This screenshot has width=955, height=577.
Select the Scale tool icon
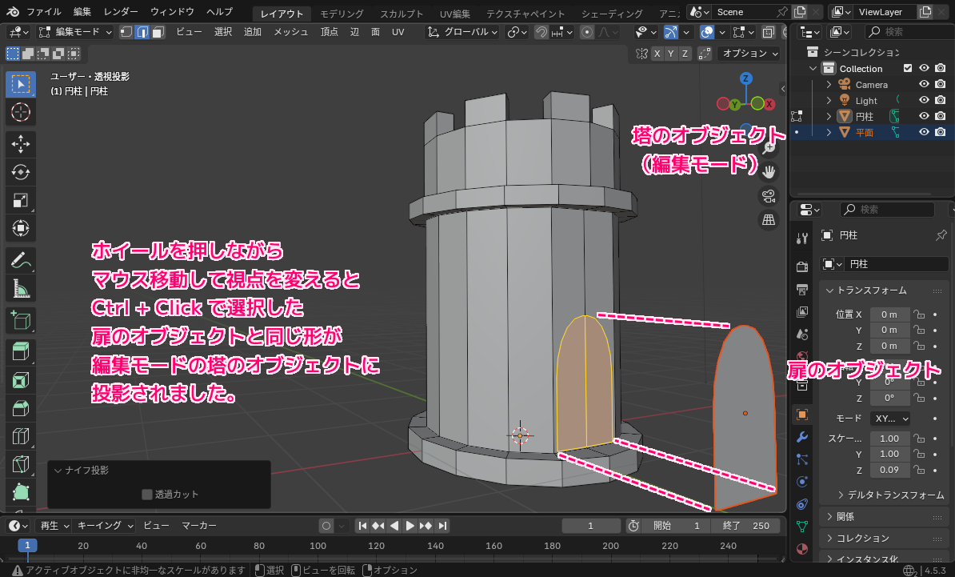[22, 200]
